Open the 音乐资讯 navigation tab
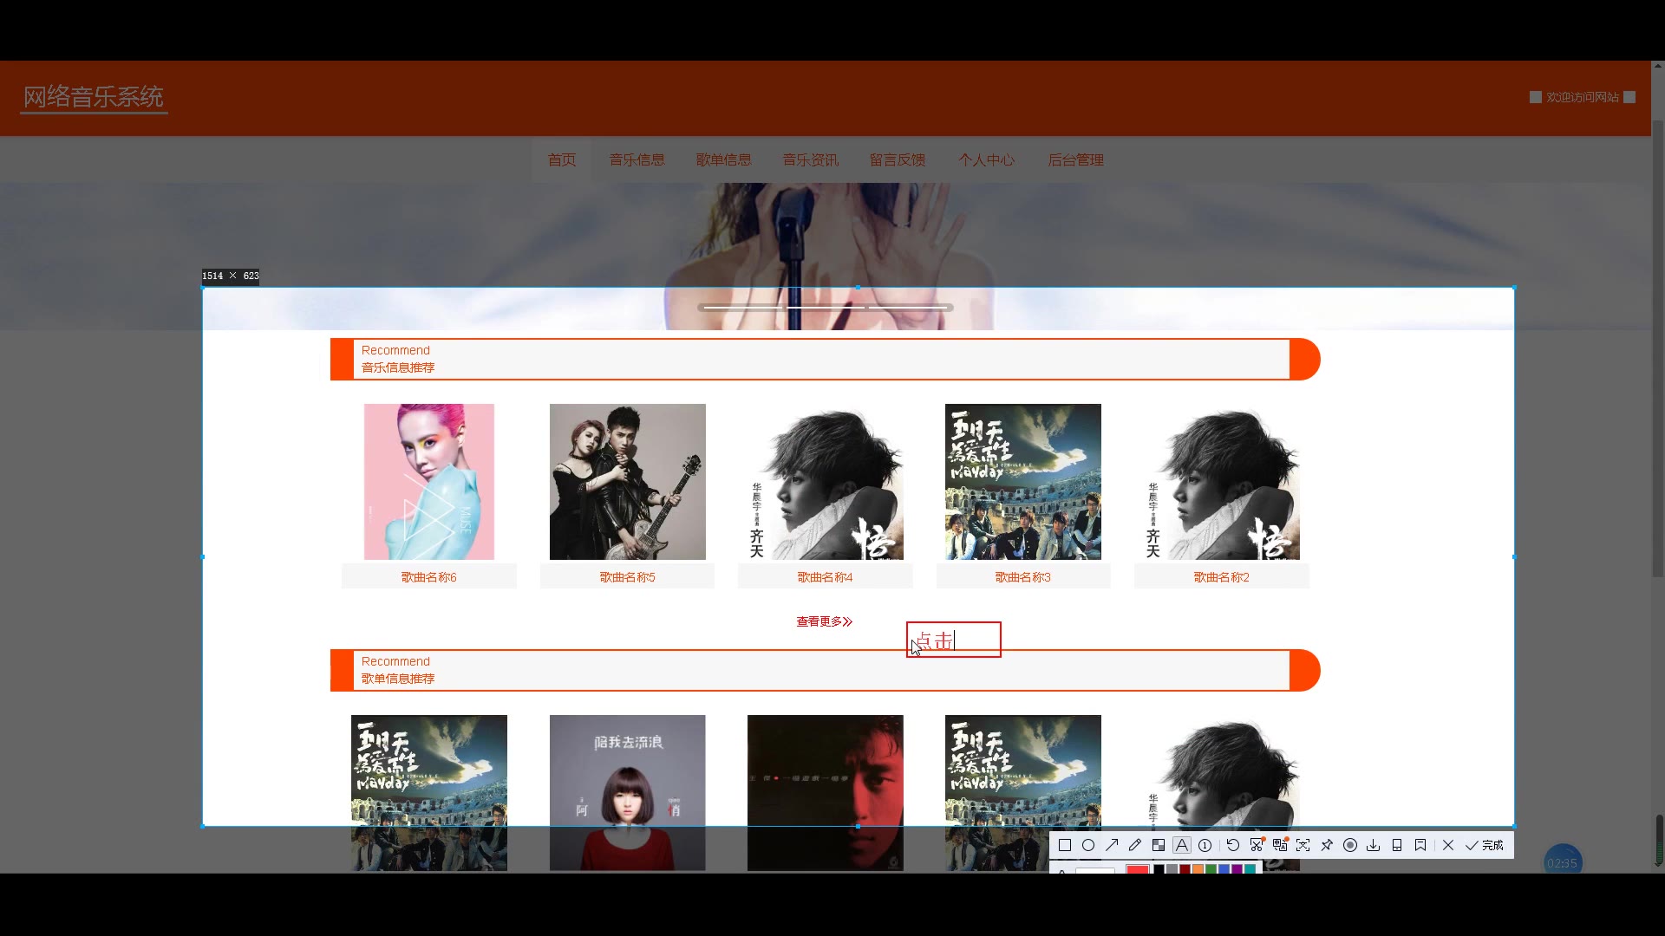The image size is (1665, 936). click(x=810, y=159)
